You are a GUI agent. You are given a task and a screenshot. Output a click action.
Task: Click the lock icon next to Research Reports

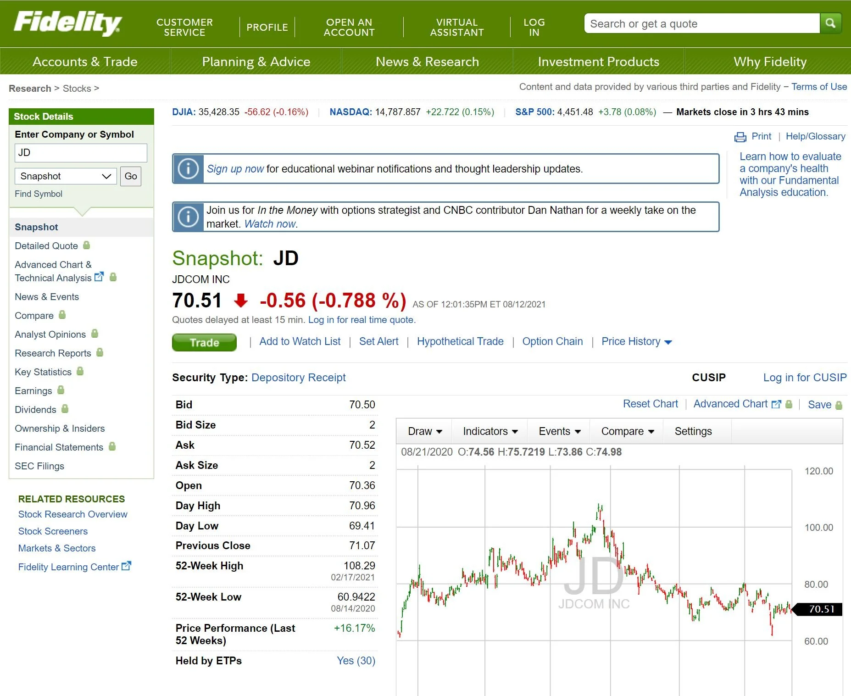pos(100,352)
